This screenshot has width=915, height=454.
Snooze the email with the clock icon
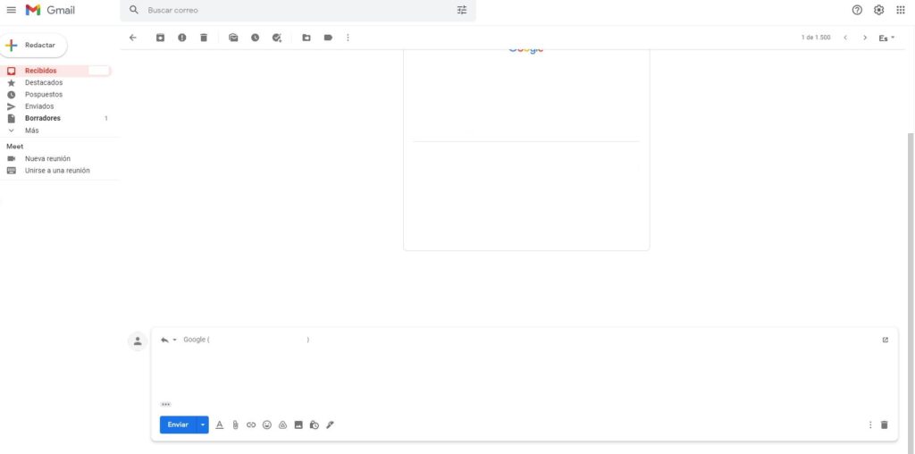[255, 38]
